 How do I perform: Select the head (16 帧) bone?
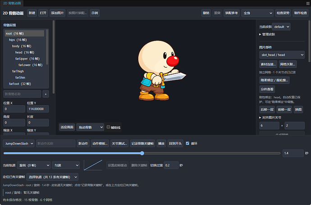24,52
